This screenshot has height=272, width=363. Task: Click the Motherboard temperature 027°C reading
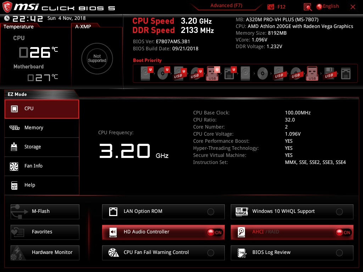(43, 78)
